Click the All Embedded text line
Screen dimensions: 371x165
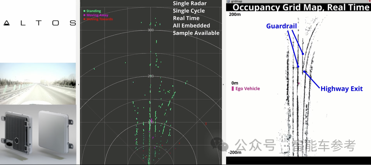191,25
